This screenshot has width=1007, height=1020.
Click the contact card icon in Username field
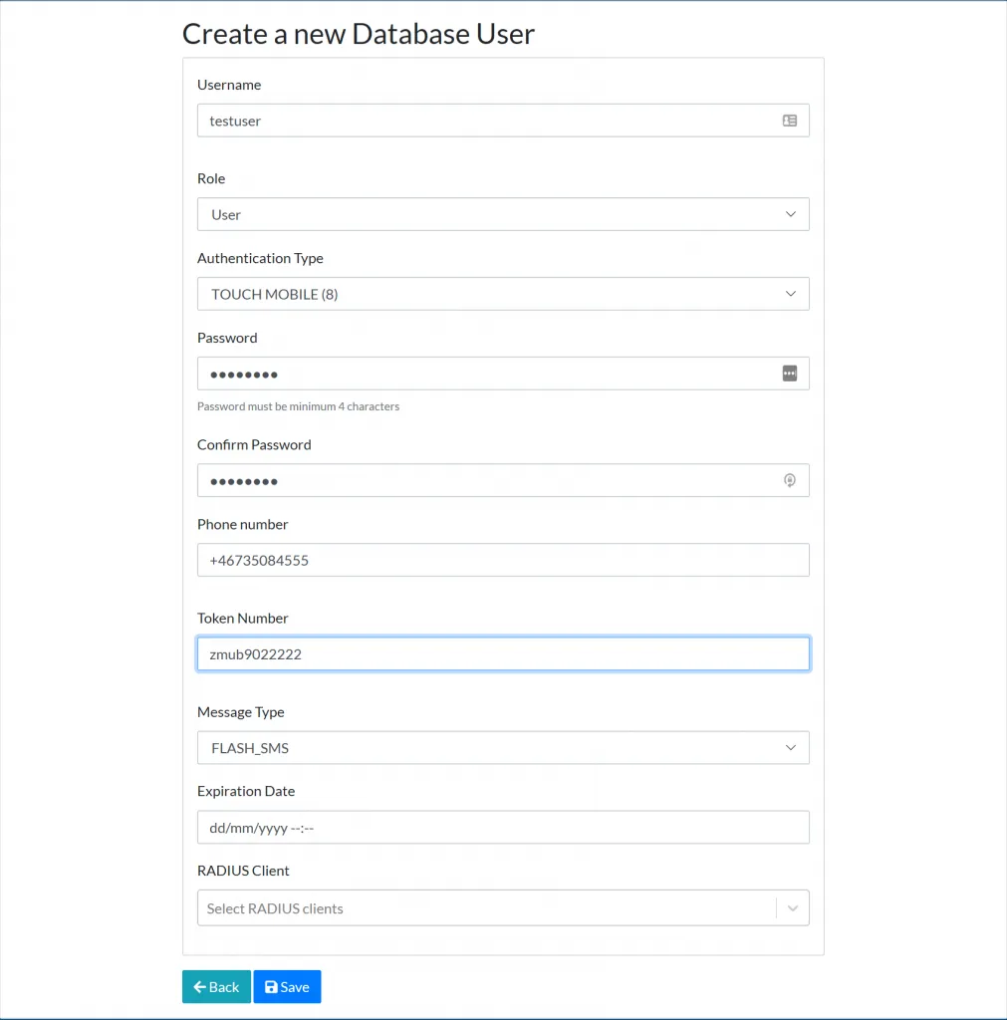[x=790, y=121]
